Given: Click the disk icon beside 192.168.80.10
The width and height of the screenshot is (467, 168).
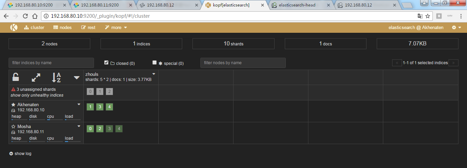Looking at the screenshot, I should coord(13,110).
